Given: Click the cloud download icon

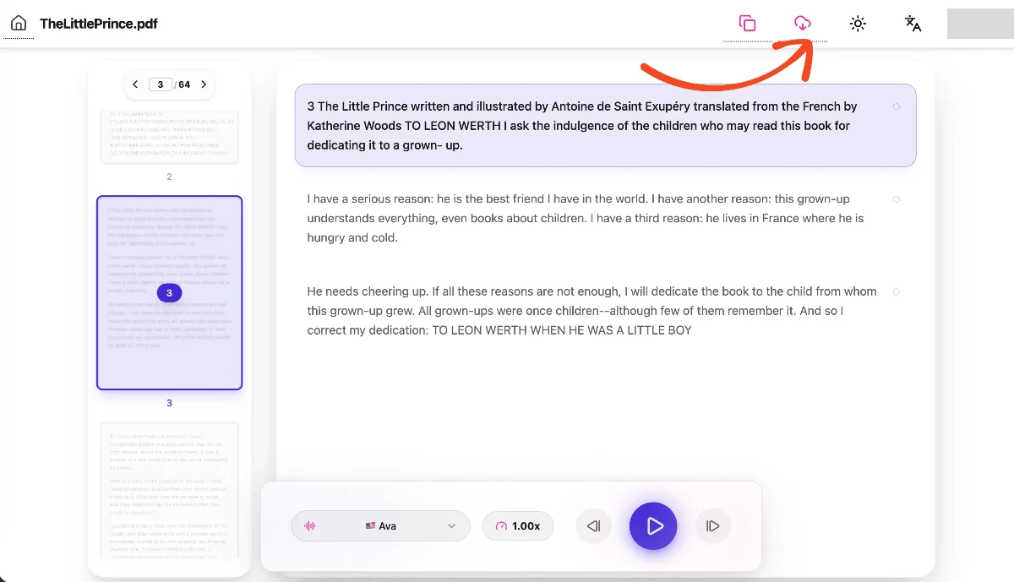Looking at the screenshot, I should (x=802, y=24).
